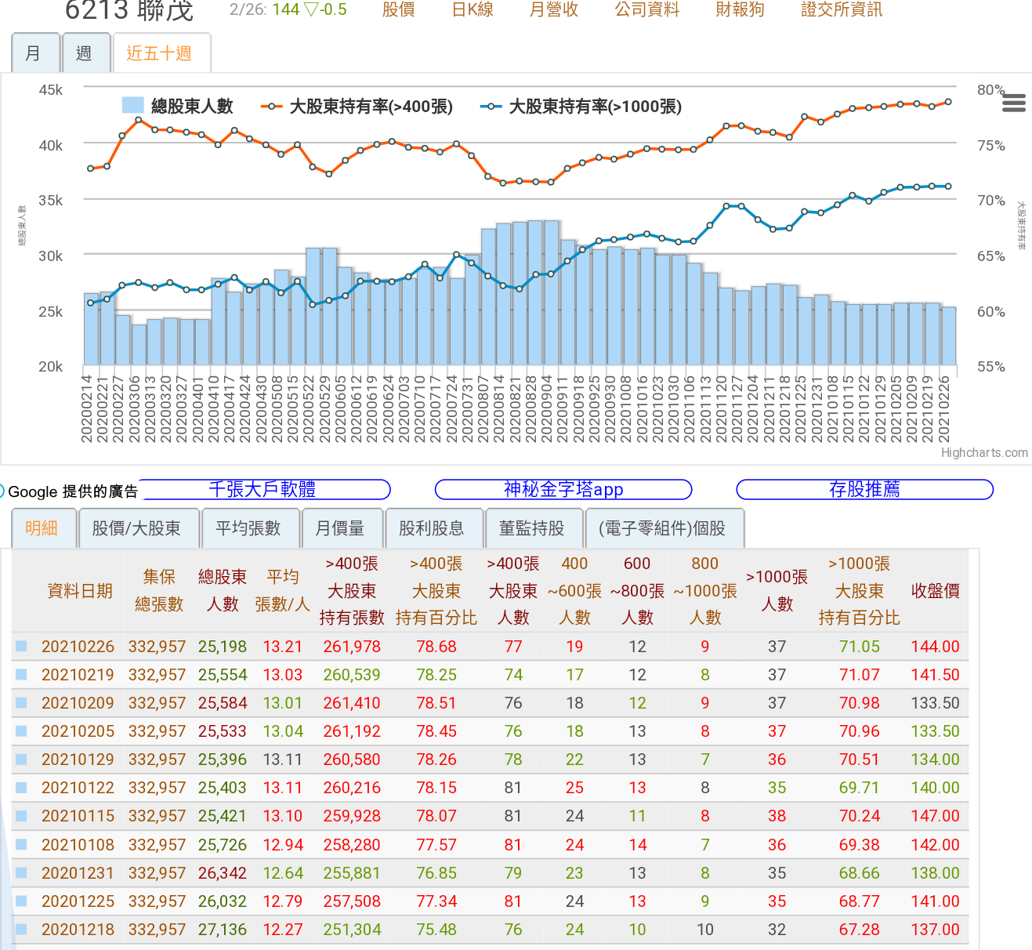Open the Highcharts chart context menu icon
Viewport: 1032px width, 950px height.
point(1013,103)
